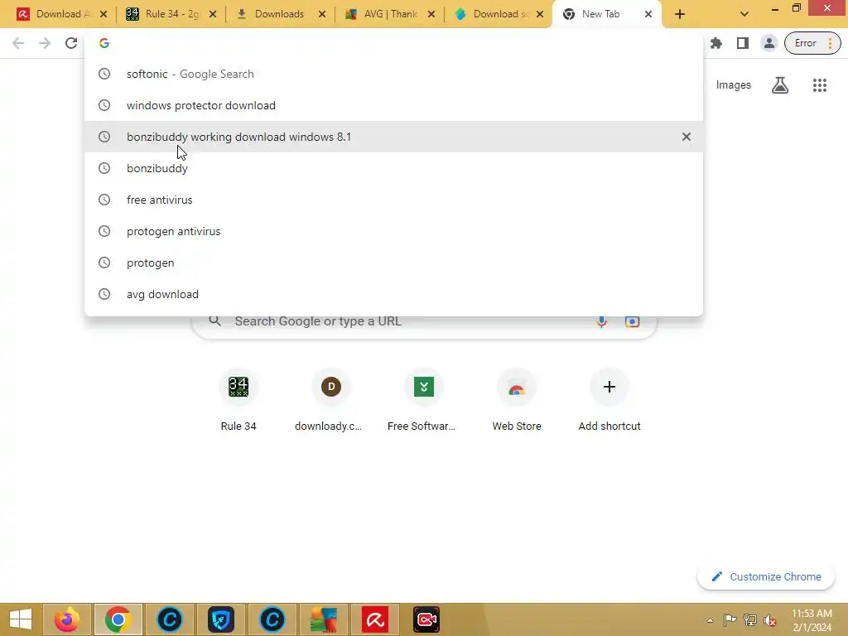
Task: Open a new tab with plus
Action: point(680,15)
